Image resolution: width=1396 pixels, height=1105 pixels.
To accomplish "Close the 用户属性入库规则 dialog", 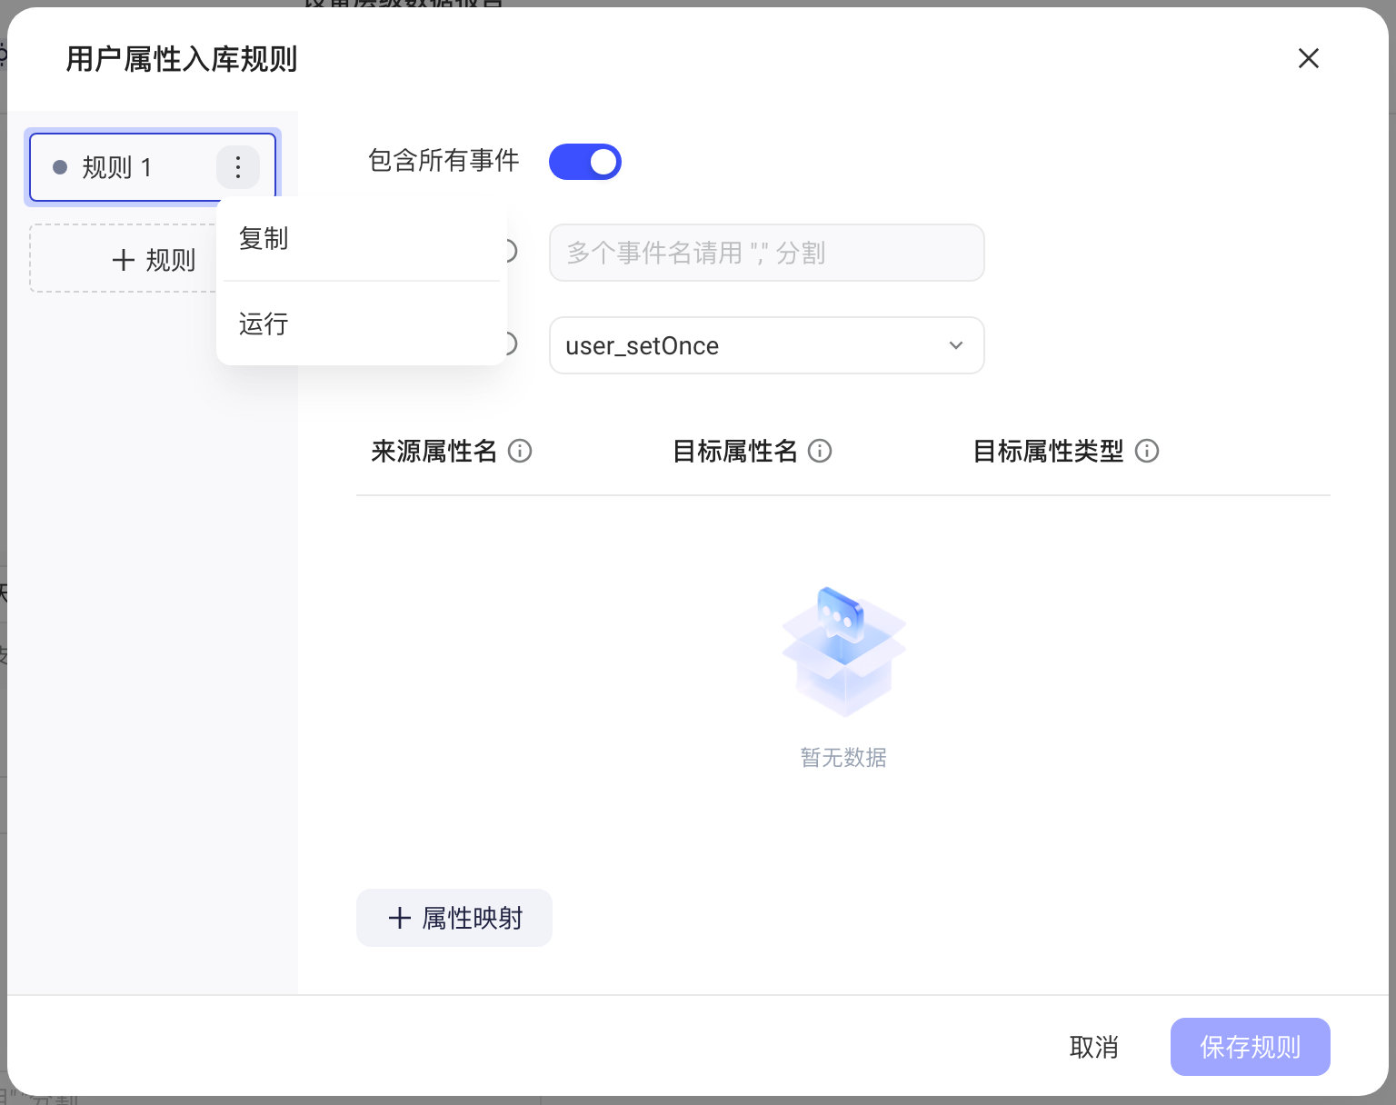I will [x=1309, y=58].
